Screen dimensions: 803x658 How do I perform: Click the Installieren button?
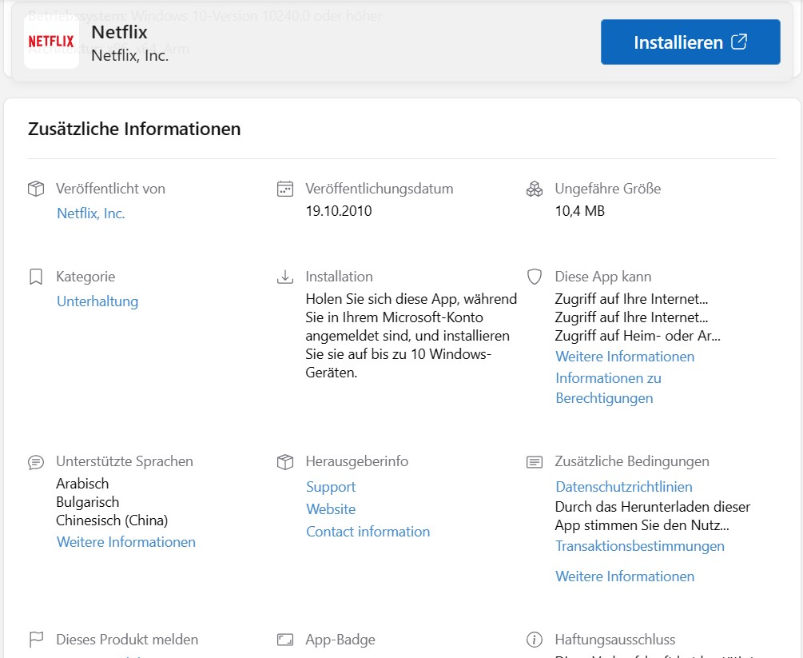690,42
